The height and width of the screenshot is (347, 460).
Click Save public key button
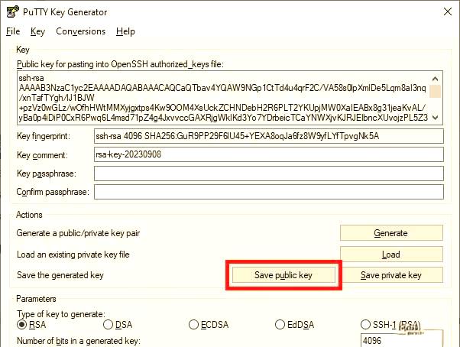click(283, 275)
